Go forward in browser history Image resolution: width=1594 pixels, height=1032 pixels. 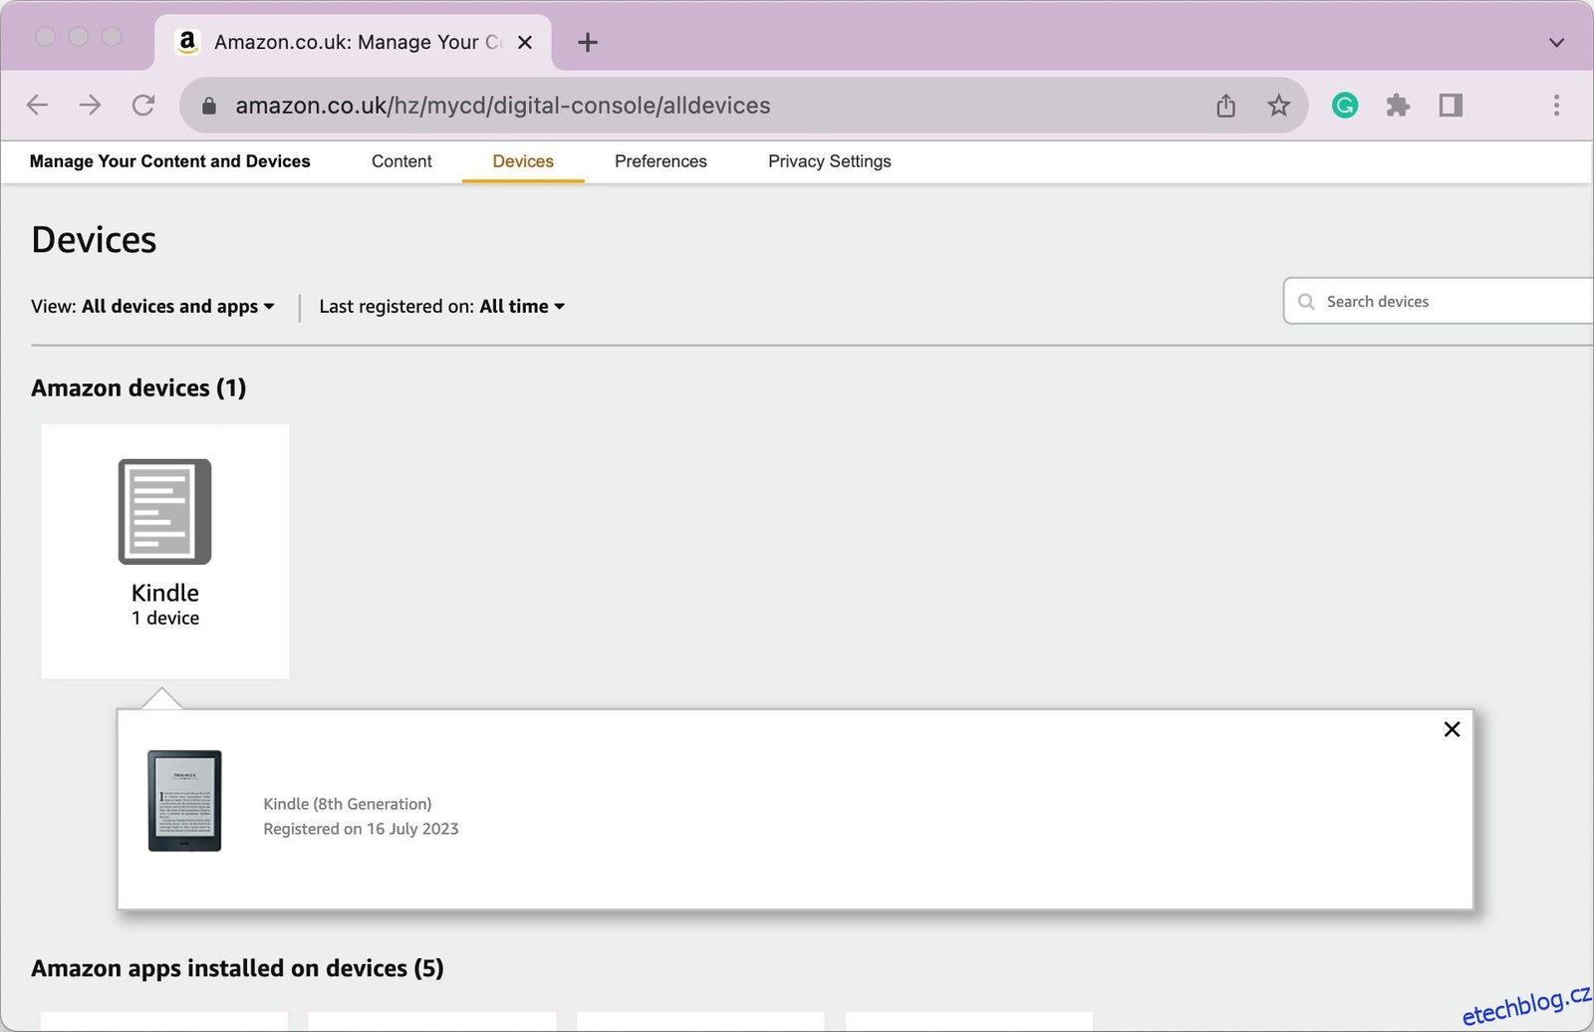click(x=90, y=106)
